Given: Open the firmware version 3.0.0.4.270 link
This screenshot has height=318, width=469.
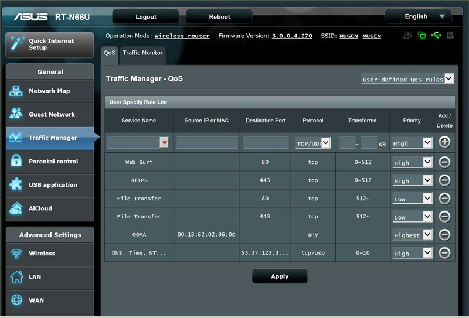Looking at the screenshot, I should [x=292, y=36].
